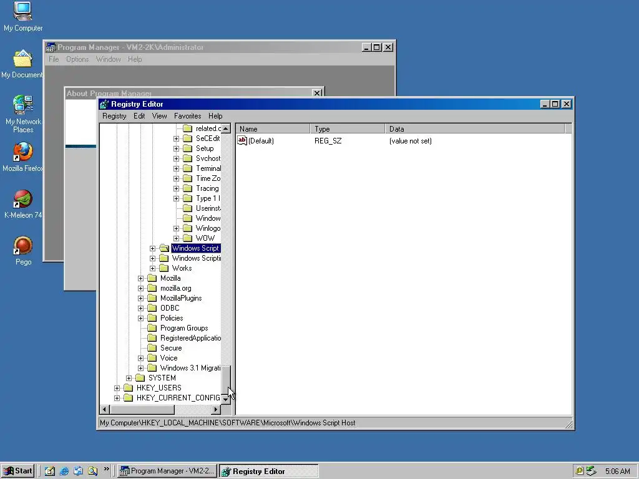Click the Registry Editor title bar icon

pyautogui.click(x=104, y=104)
